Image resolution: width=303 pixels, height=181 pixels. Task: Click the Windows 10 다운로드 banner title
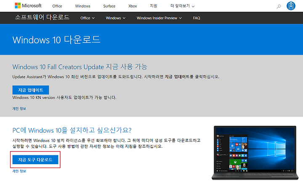[x=56, y=40]
